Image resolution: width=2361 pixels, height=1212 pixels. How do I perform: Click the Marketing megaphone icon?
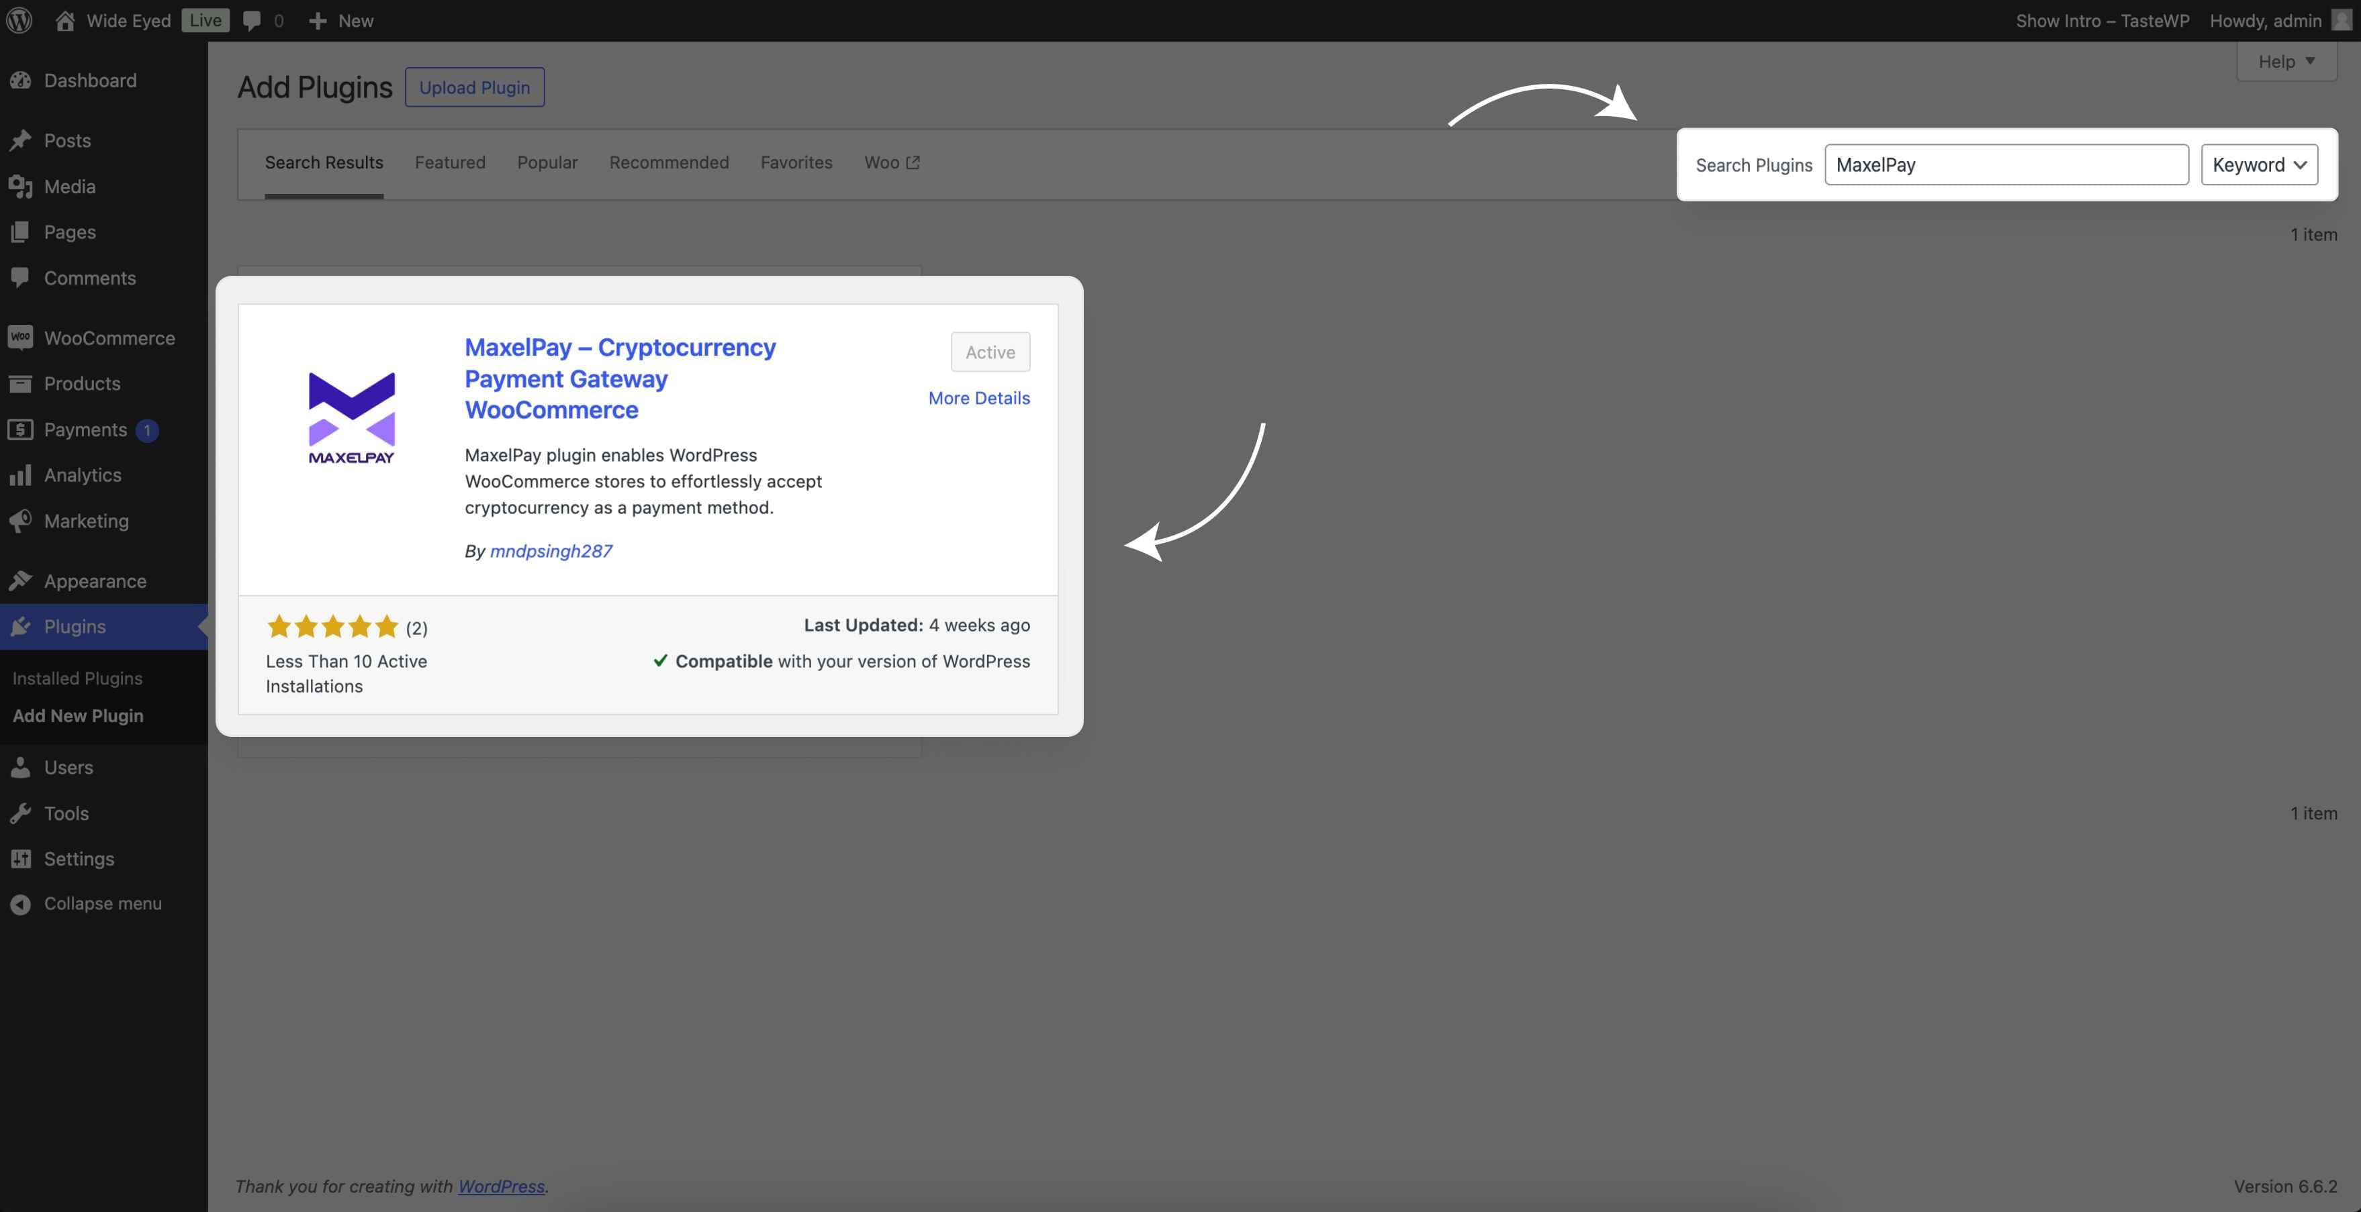[x=20, y=521]
